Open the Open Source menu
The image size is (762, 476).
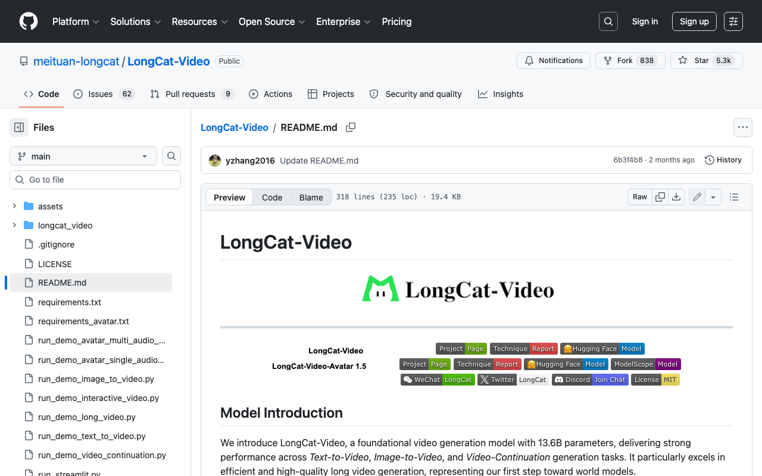click(x=271, y=21)
